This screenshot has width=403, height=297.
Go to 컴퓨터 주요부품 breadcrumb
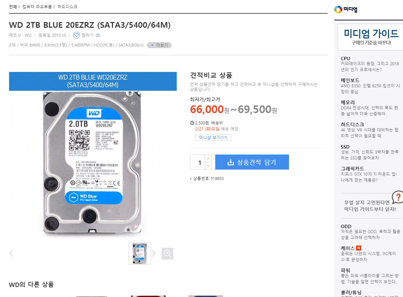pyautogui.click(x=37, y=7)
